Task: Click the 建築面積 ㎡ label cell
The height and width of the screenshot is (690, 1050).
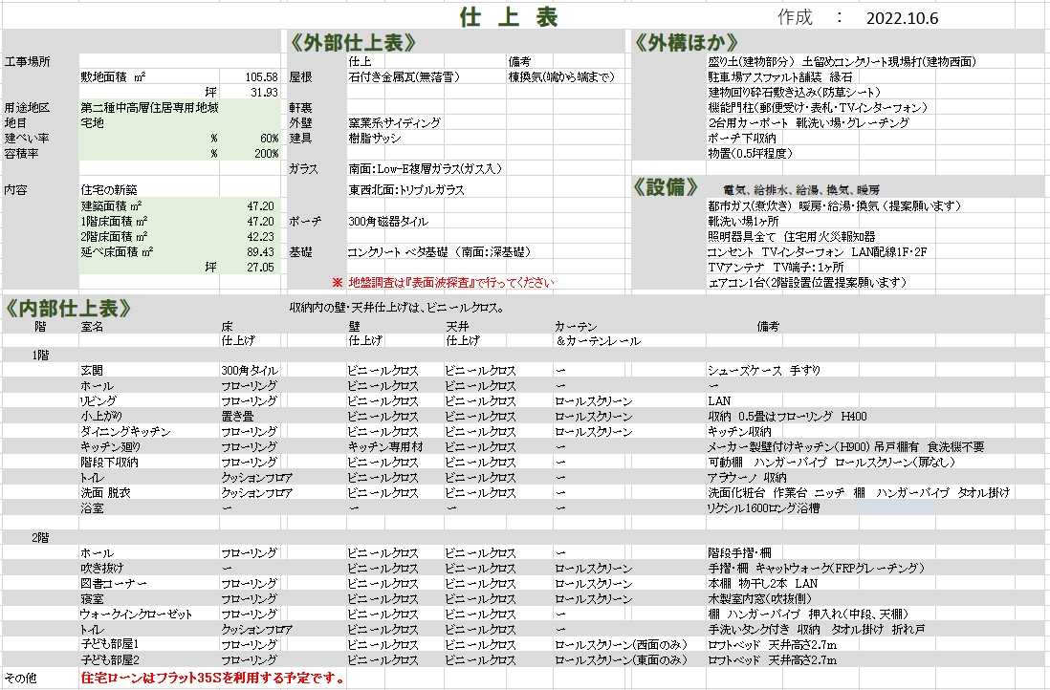Action: (x=111, y=206)
